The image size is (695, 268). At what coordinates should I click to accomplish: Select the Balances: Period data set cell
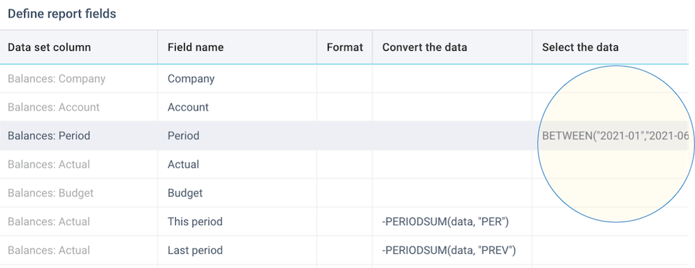tap(79, 135)
